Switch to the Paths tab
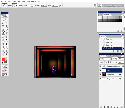The width and height of the screenshot is (125, 108). (x=114, y=56)
